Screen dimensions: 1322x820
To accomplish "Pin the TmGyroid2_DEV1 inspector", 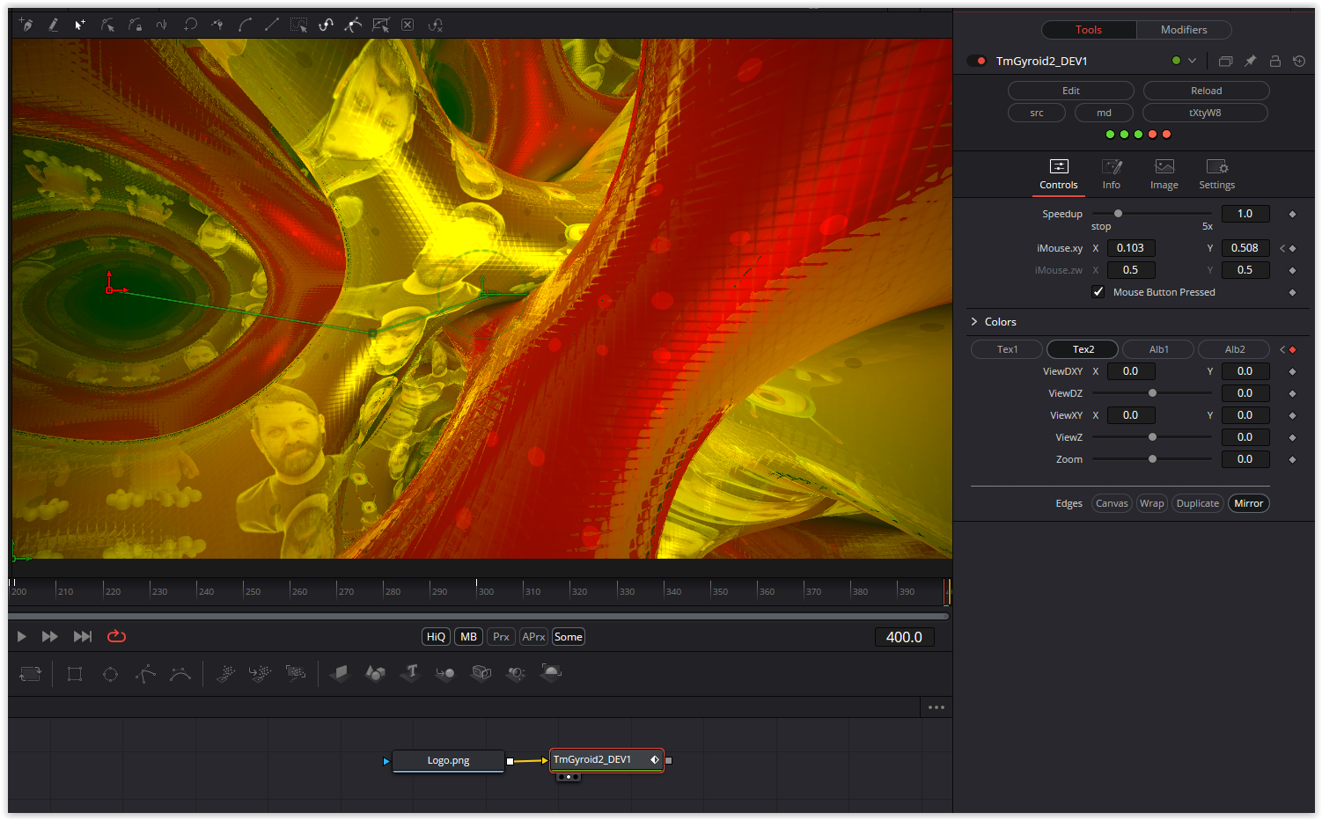I will [1250, 61].
